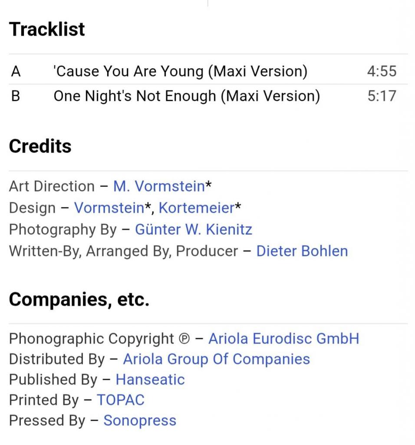Click track position B
Screen dimensions: 415x445
(16, 96)
